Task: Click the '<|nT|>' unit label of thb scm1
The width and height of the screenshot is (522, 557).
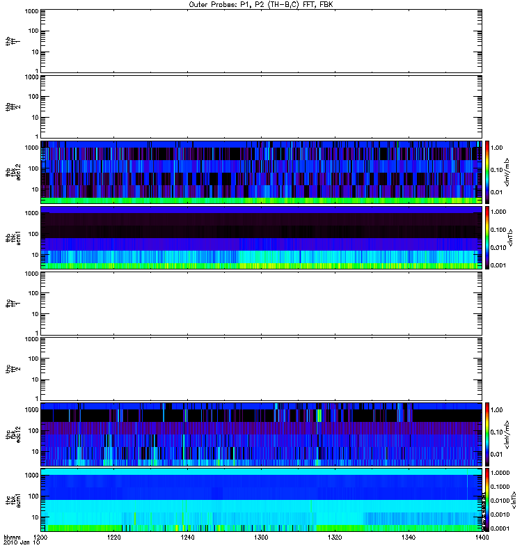Action: (x=511, y=238)
